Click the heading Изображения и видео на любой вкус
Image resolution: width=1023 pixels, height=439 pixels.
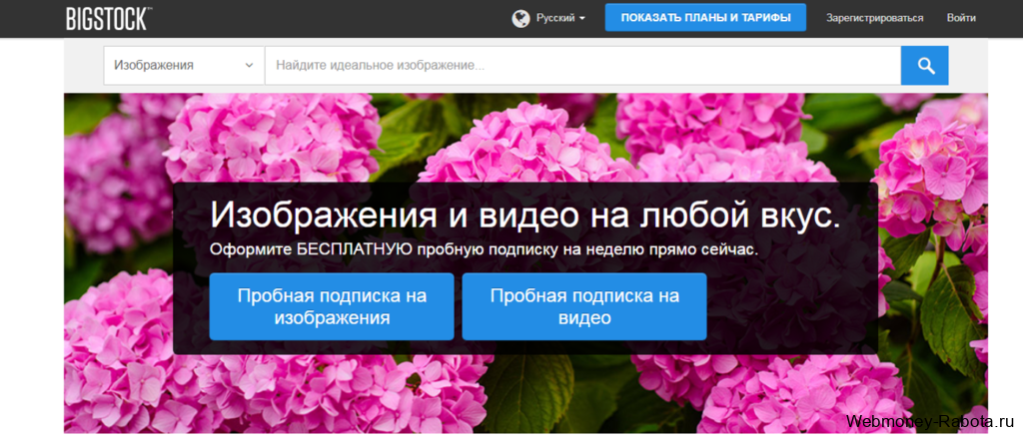click(x=525, y=216)
